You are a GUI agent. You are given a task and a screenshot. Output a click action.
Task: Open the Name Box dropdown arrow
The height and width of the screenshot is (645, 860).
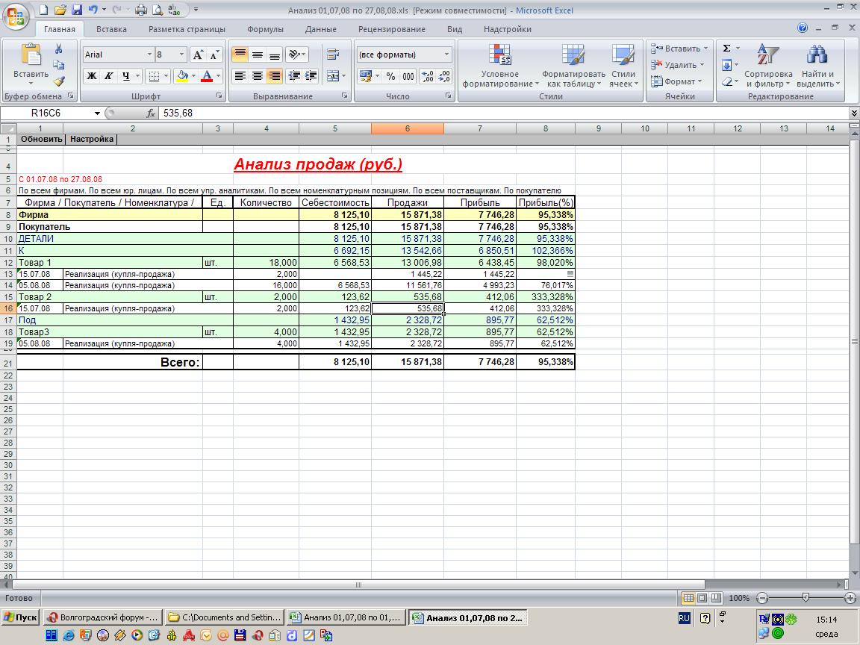click(97, 113)
